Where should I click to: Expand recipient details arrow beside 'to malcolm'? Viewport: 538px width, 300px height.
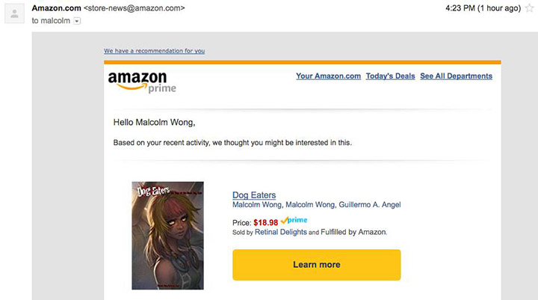[78, 21]
